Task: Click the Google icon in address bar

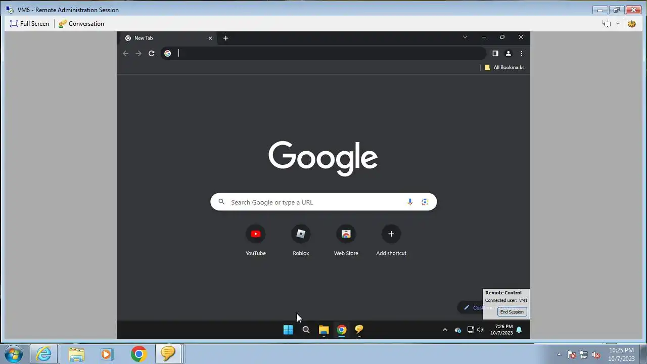Action: click(168, 53)
